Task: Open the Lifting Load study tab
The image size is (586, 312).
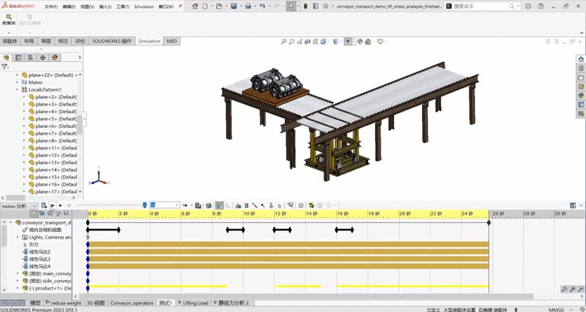Action: (193, 303)
